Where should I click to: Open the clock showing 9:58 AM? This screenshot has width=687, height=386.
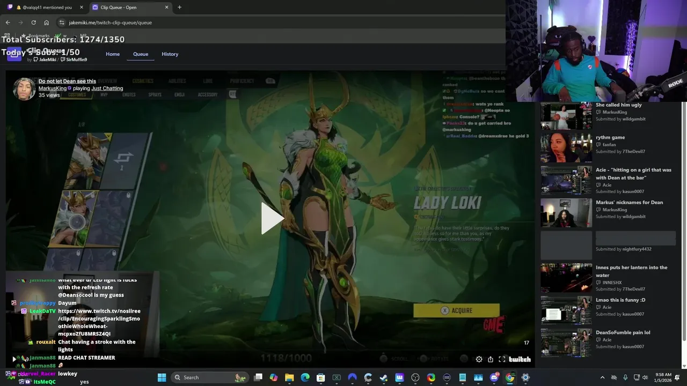[663, 377]
